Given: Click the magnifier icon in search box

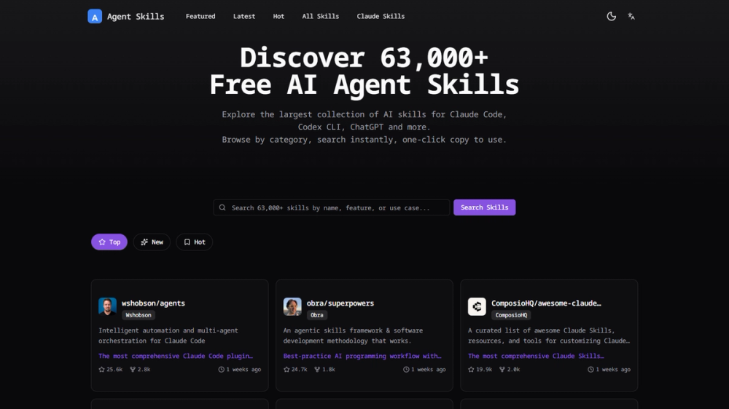Looking at the screenshot, I should (222, 207).
